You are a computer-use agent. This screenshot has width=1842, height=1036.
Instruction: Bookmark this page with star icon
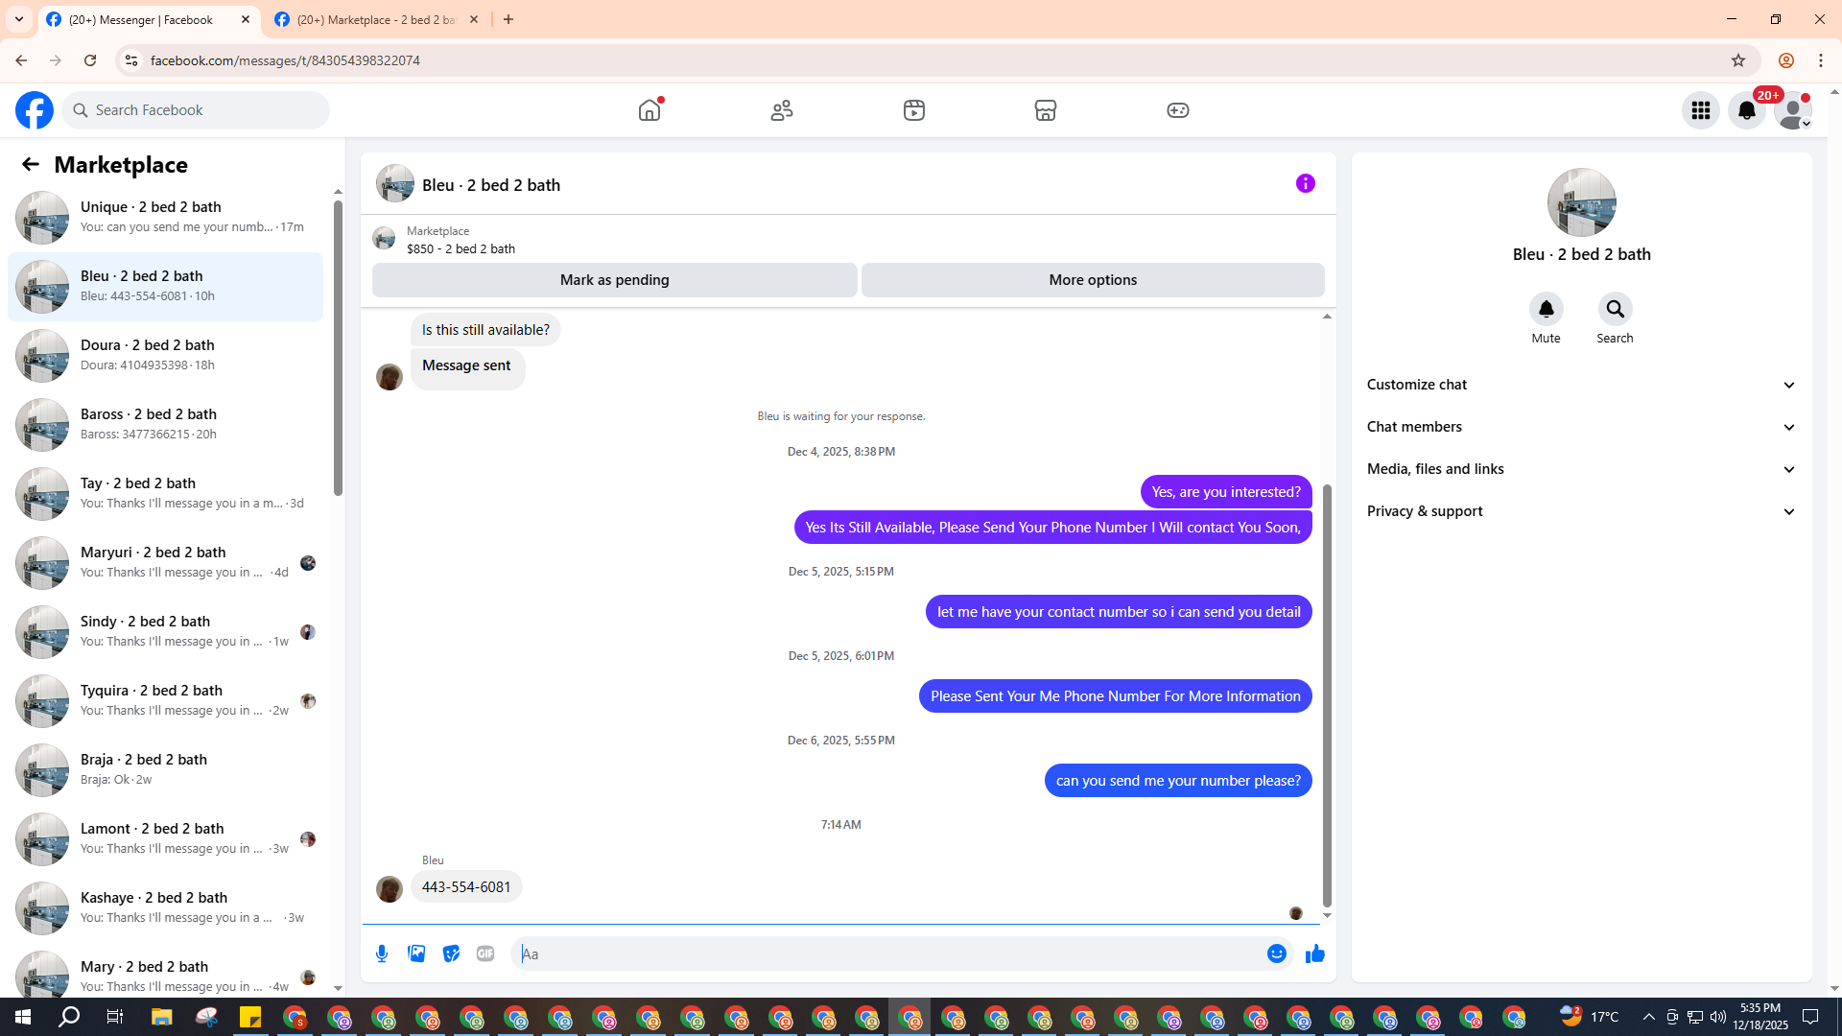click(1738, 60)
